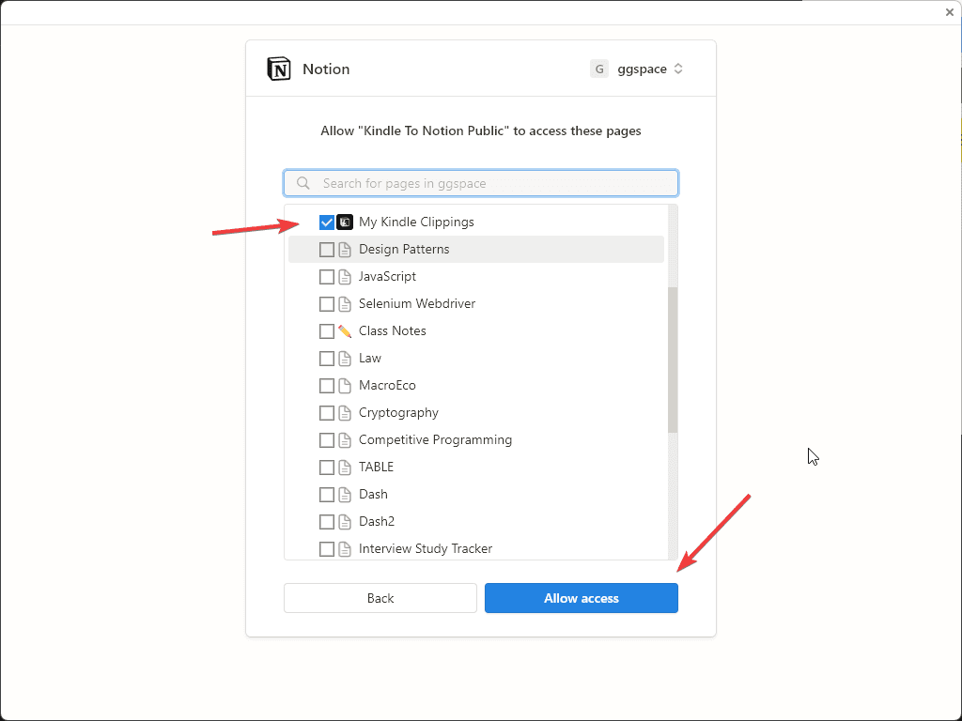Click the 'TABLE' label
The height and width of the screenshot is (721, 962).
click(376, 468)
